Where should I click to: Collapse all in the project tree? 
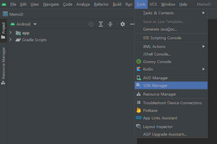110,24
